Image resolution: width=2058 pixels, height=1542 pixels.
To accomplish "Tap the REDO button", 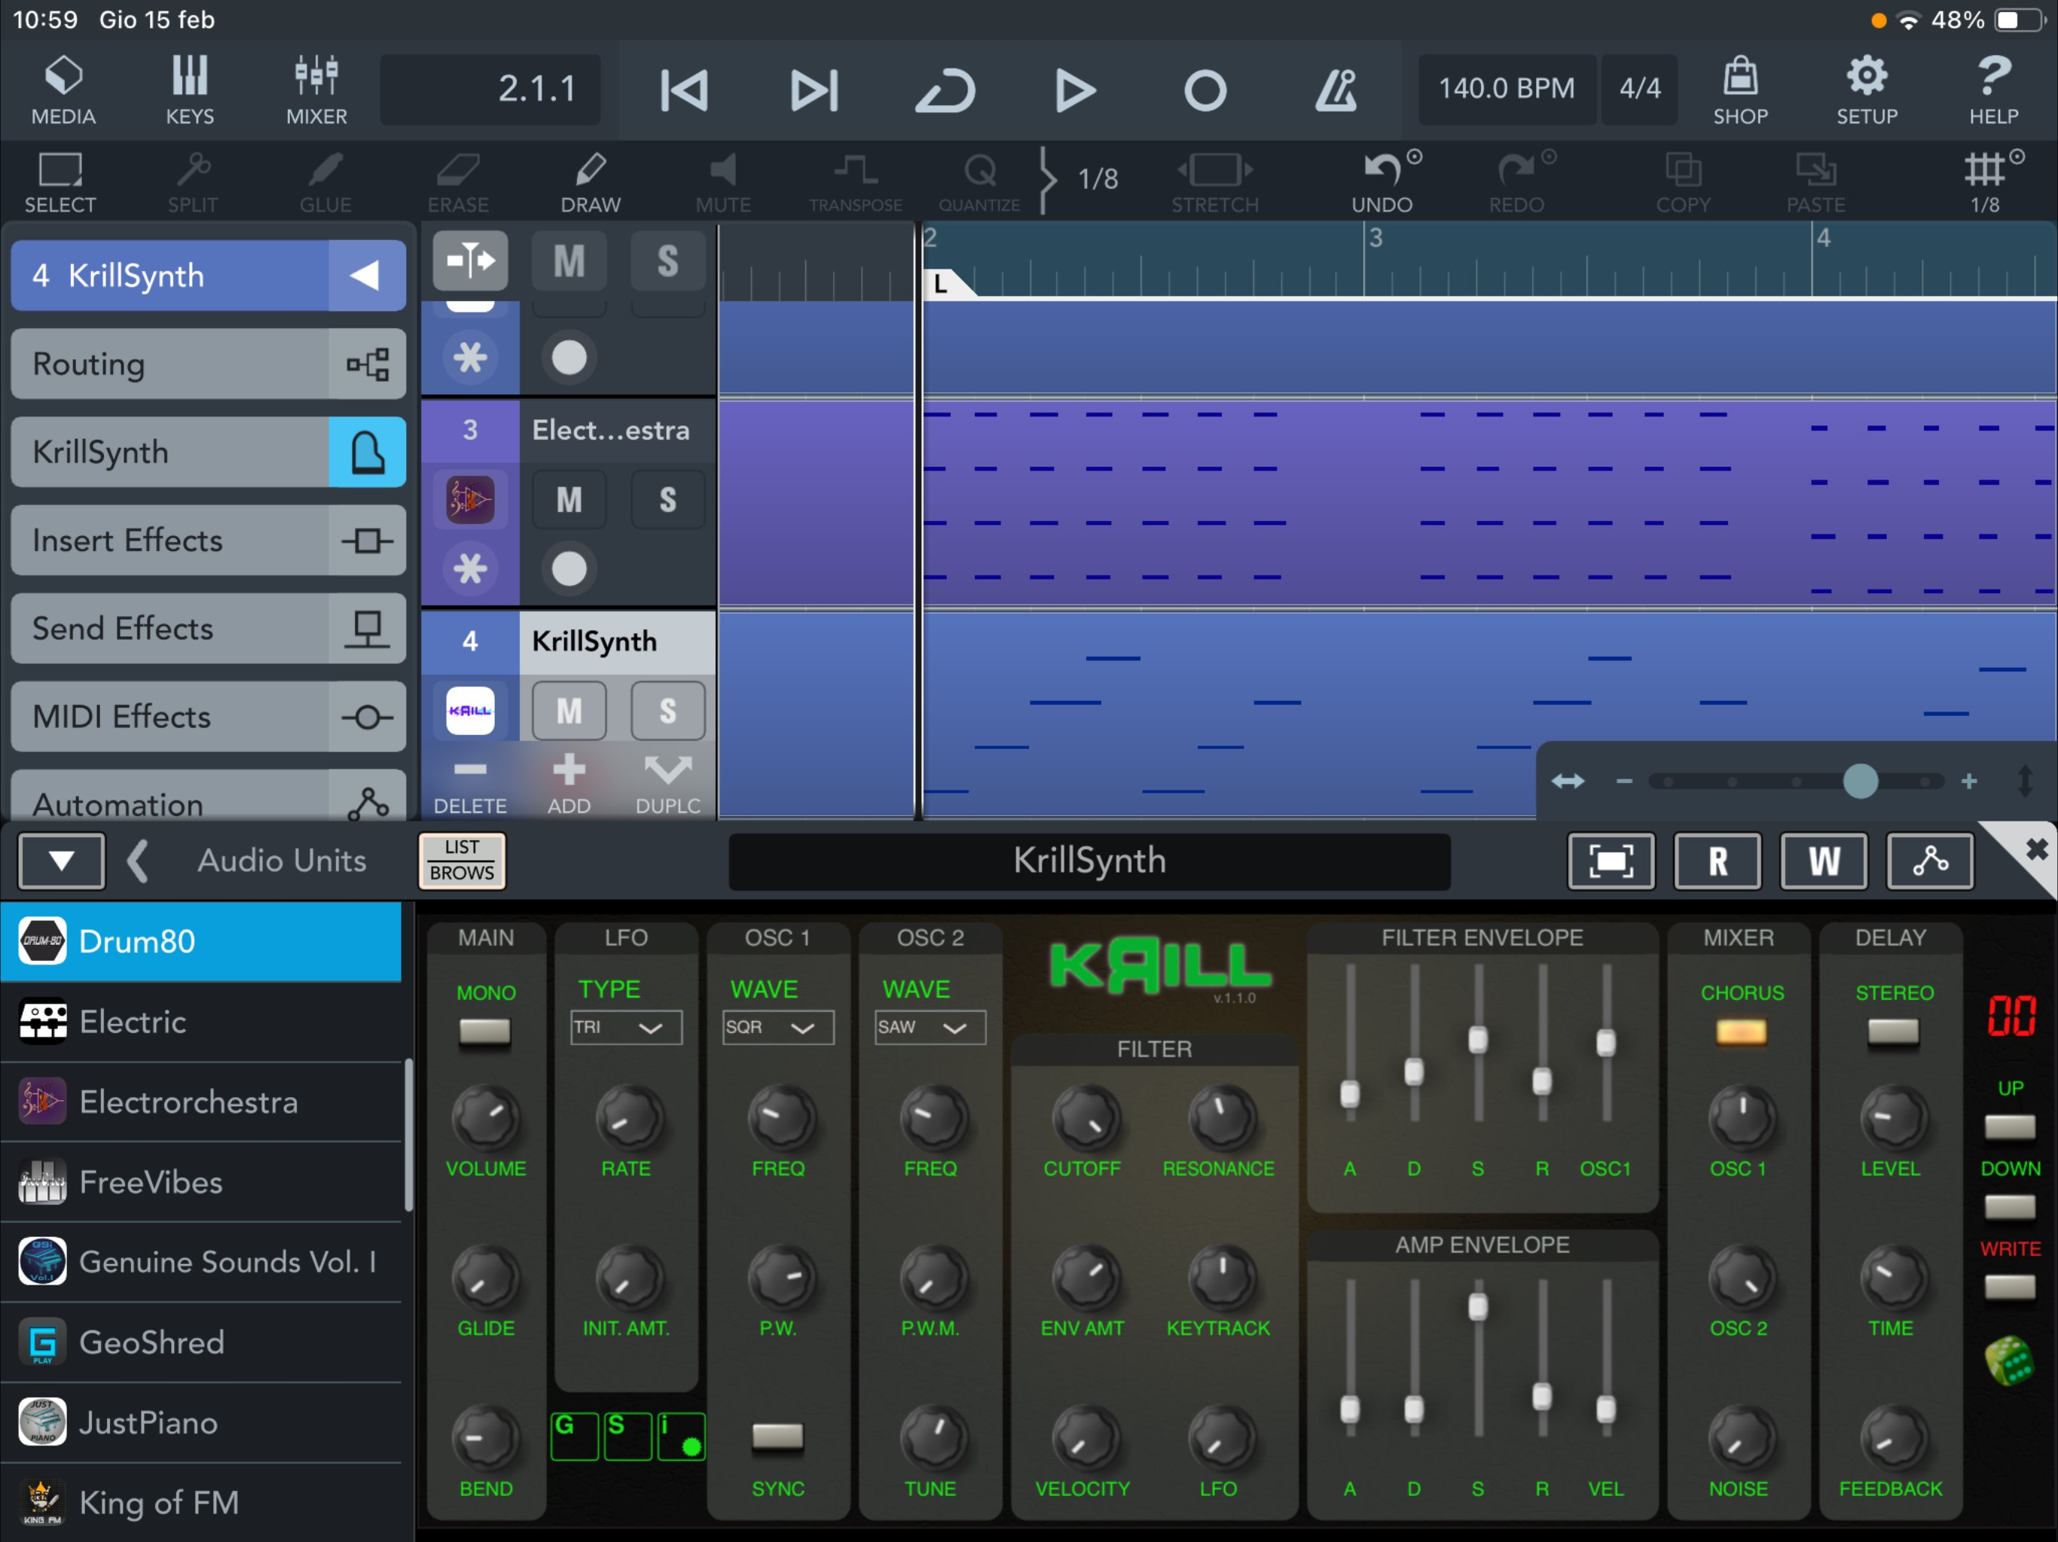I will 1517,182.
